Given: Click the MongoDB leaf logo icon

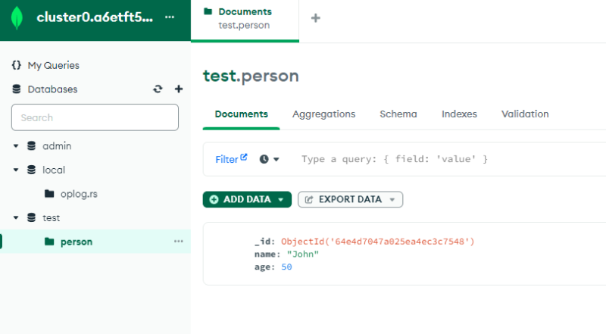Looking at the screenshot, I should click(17, 17).
